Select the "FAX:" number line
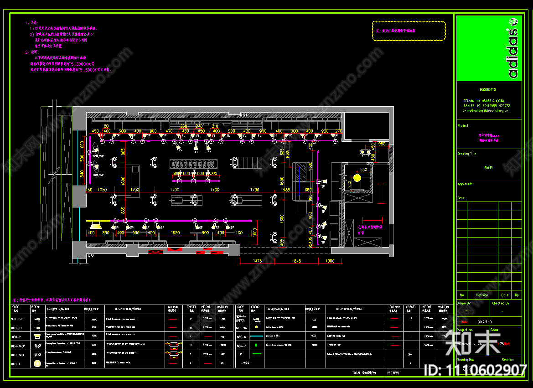The height and width of the screenshot is (388, 533). pos(487,106)
